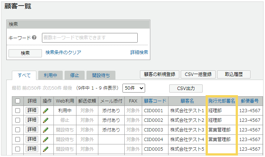Click the pencil edit icon for CID0003

coord(46,130)
